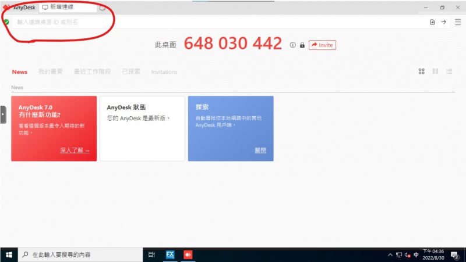Switch to small tile view
The width and height of the screenshot is (466, 262).
click(435, 71)
